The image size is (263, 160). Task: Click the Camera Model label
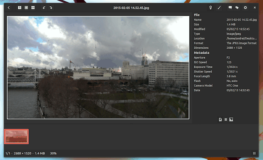[203, 86]
